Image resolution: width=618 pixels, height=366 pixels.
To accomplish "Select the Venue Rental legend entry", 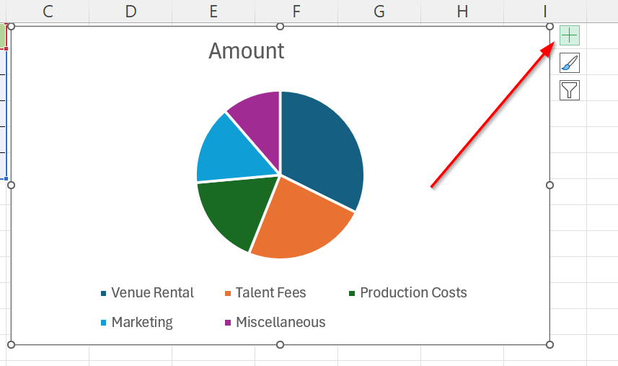I will [152, 293].
